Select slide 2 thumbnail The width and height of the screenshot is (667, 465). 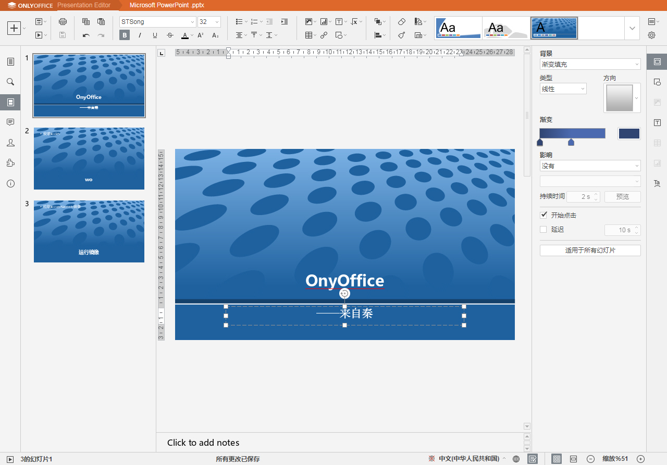click(89, 158)
